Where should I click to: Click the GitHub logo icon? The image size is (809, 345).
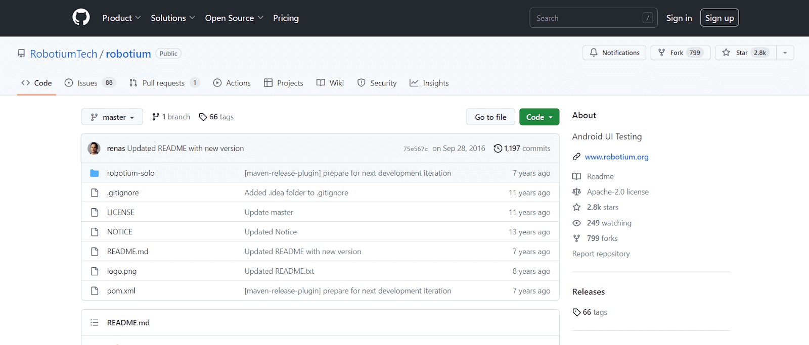click(x=81, y=18)
